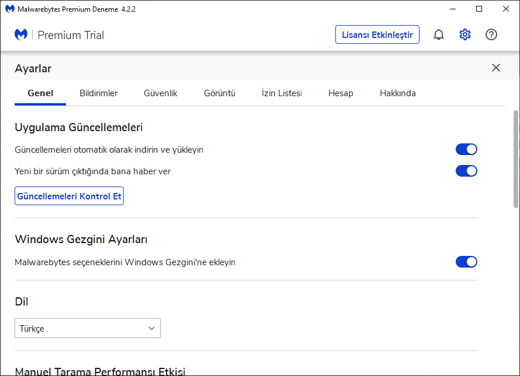Close the Ayarlar settings panel
This screenshot has height=376, width=520.
(x=496, y=68)
